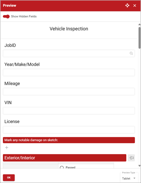Select the Passed radio button

(x=62, y=168)
